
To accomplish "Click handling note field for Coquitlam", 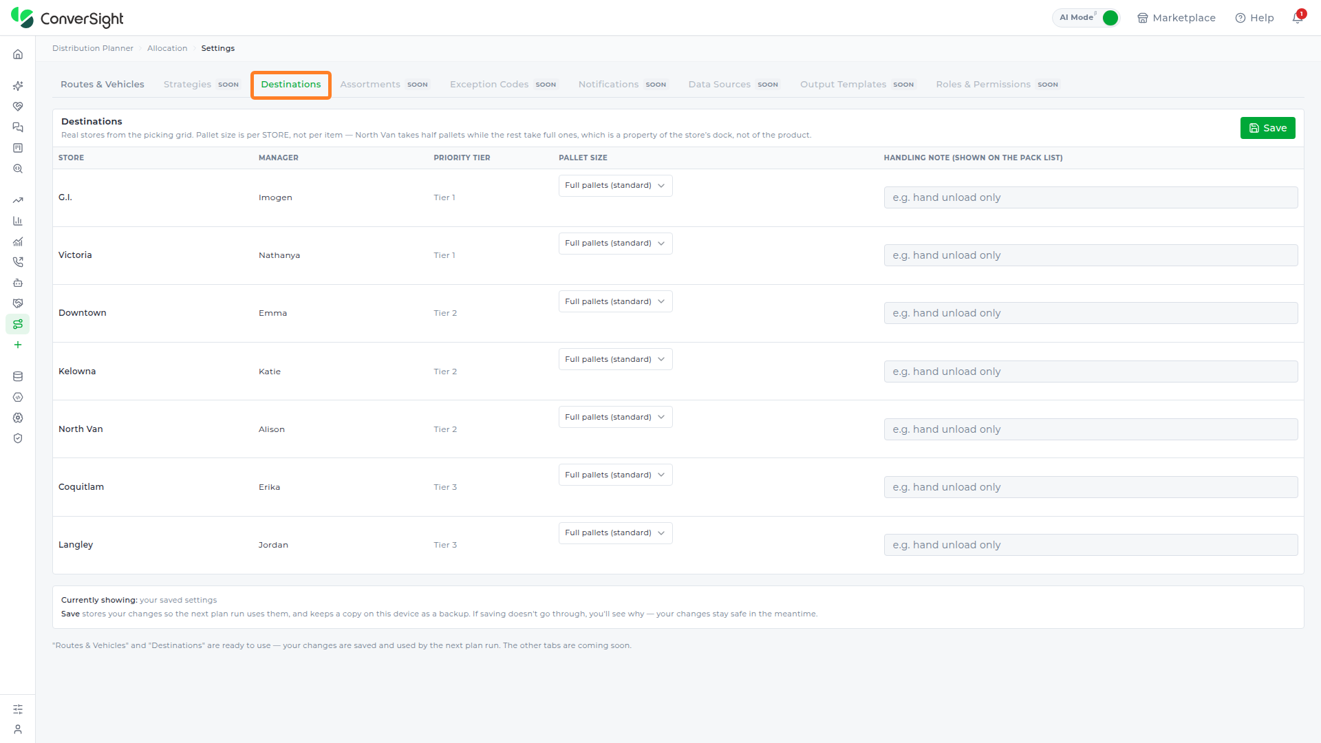I will [1091, 487].
